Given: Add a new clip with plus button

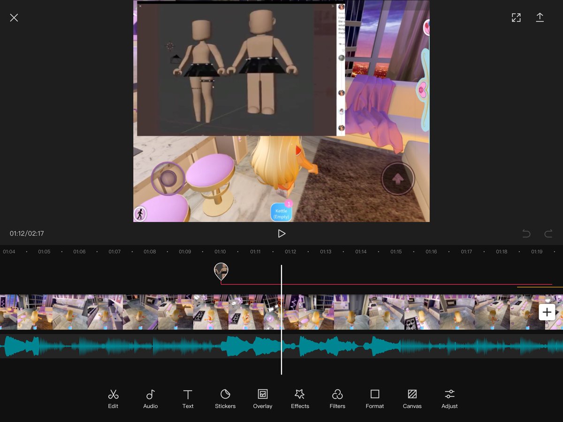Looking at the screenshot, I should click(547, 312).
